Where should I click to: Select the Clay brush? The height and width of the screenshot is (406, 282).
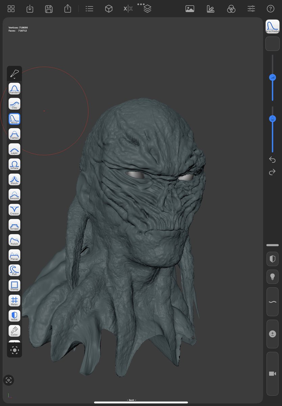(14, 104)
